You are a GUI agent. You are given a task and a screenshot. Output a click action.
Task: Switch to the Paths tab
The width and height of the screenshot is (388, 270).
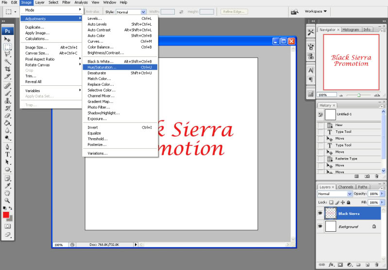pos(363,187)
